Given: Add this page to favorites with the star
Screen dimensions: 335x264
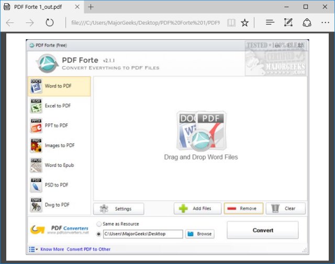Looking at the screenshot, I should 244,22.
